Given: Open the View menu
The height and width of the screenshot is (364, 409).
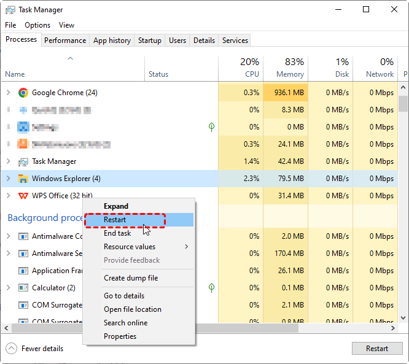Looking at the screenshot, I should point(66,25).
